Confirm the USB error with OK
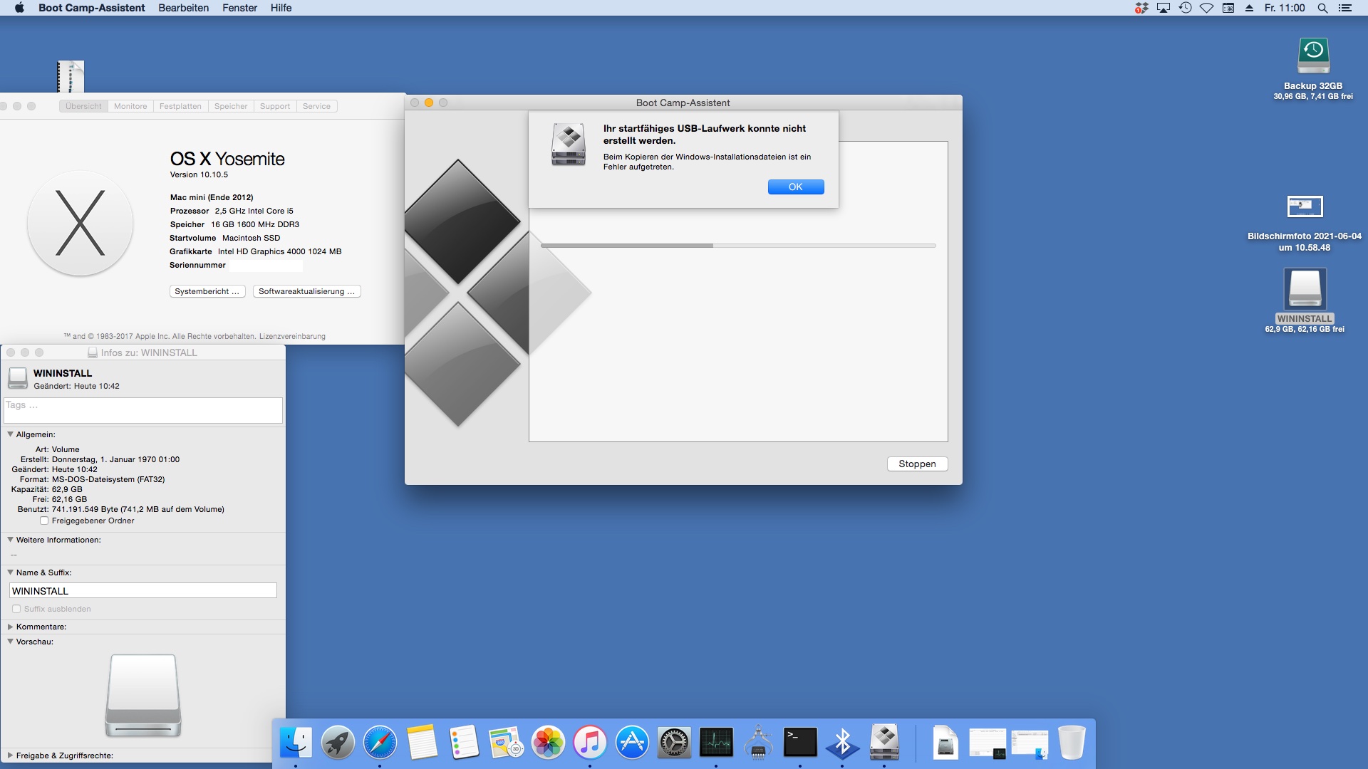Screen dimensions: 1368x769 tap(796, 187)
